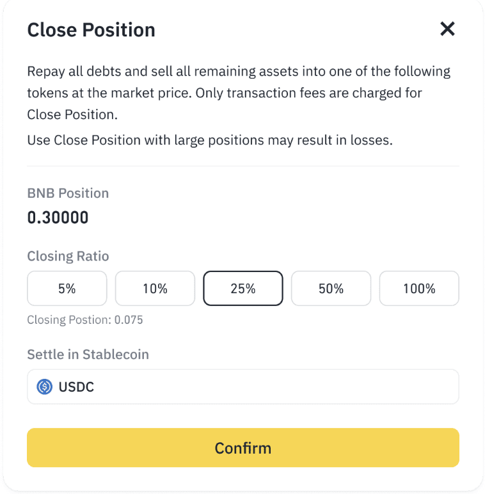Click the 0.30000 position value
Image resolution: width=485 pixels, height=494 pixels.
click(x=58, y=218)
